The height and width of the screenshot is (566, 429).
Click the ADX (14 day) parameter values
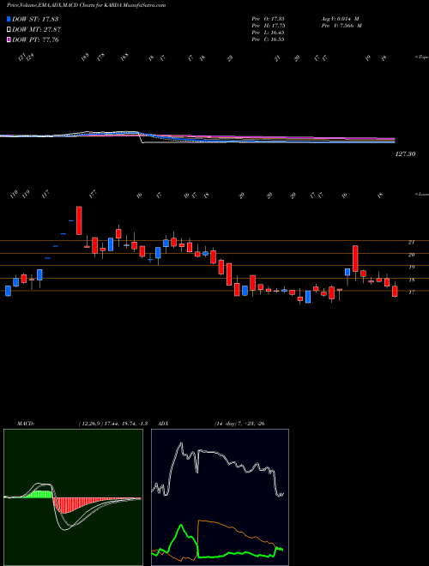pos(239,424)
